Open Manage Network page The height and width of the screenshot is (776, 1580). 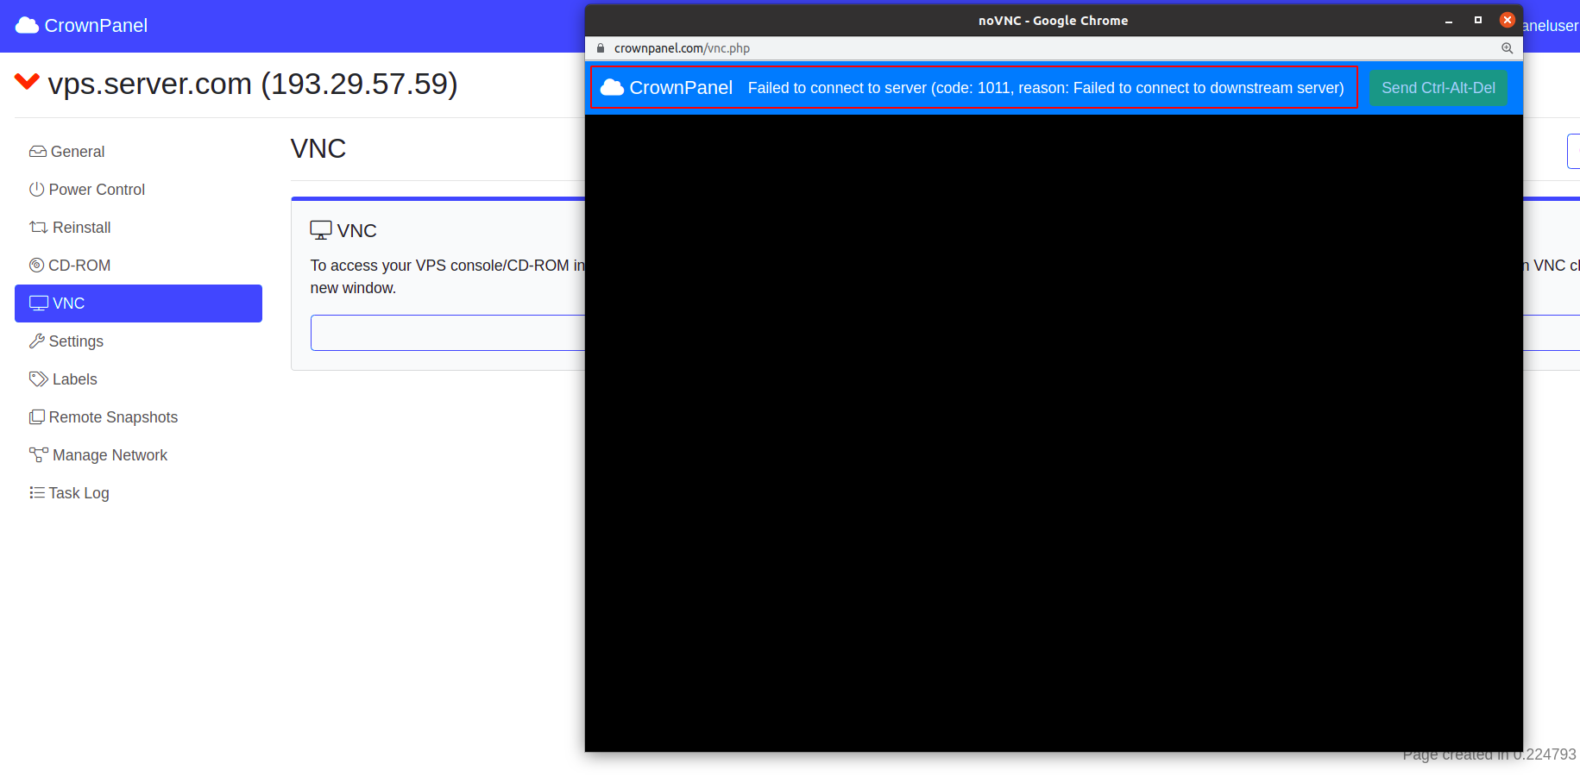(x=138, y=455)
